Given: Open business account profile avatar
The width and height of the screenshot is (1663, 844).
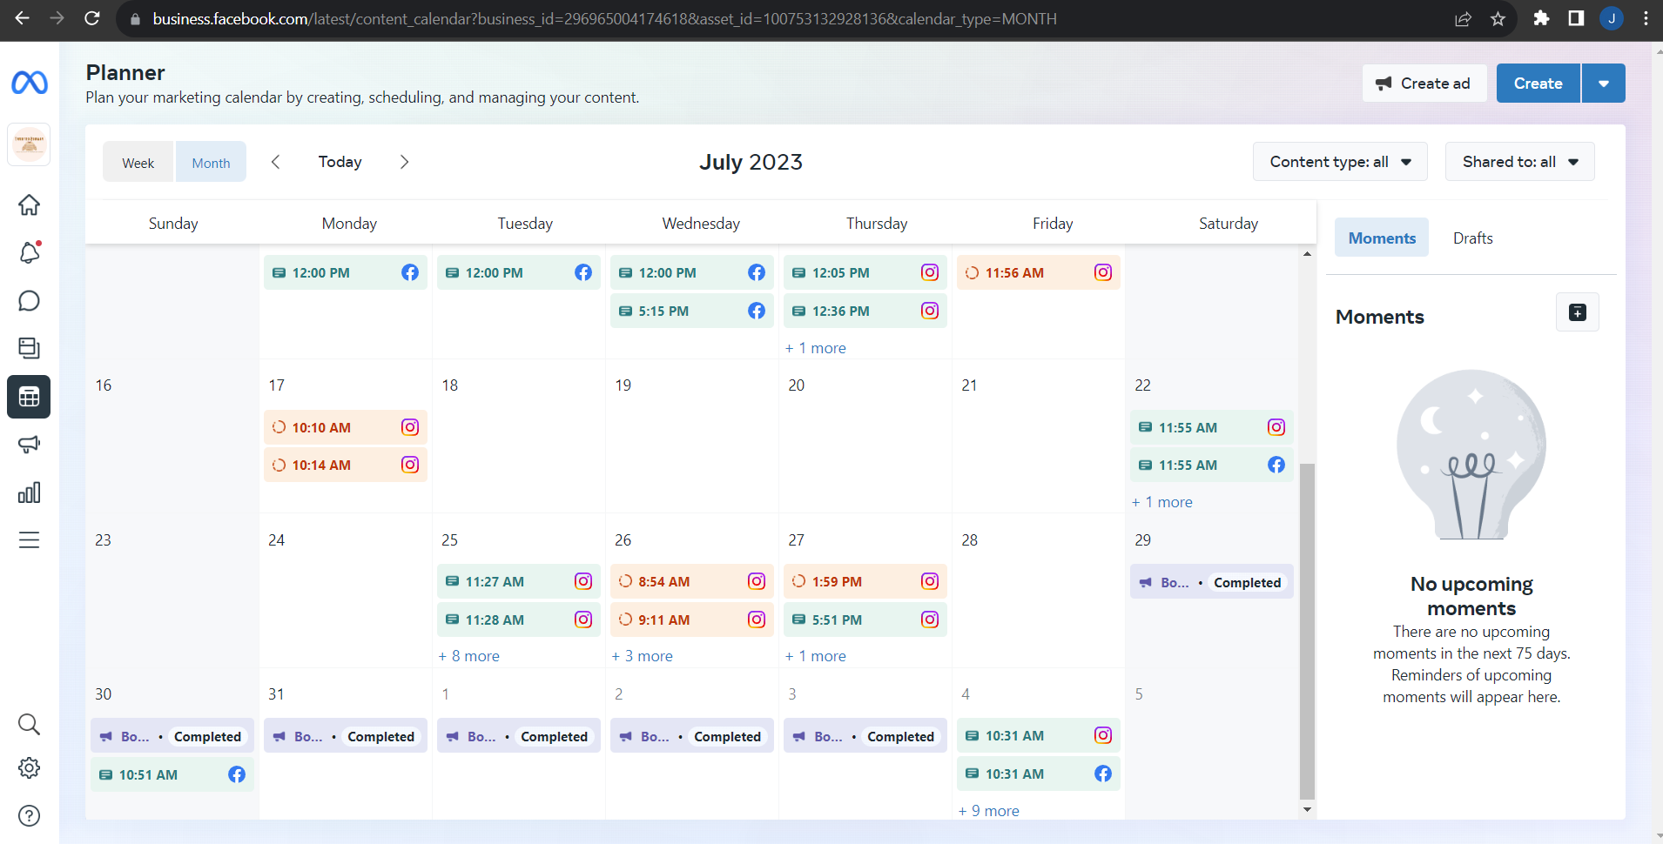Looking at the screenshot, I should 30,144.
